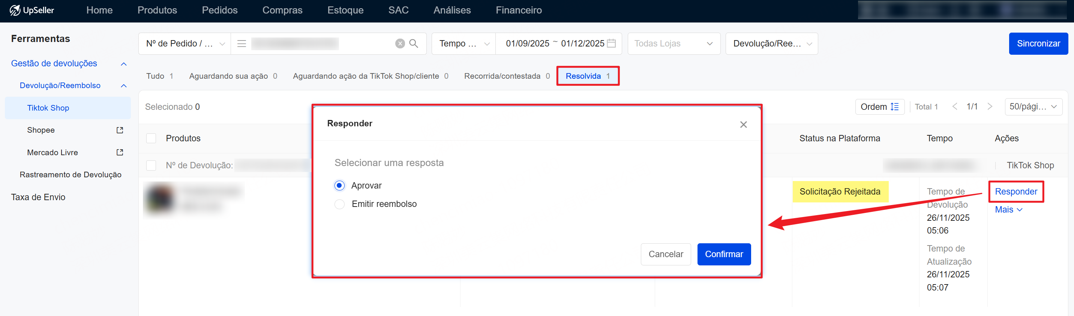The height and width of the screenshot is (316, 1074).
Task: Switch to the Recorrida/contestada tab
Action: [506, 76]
